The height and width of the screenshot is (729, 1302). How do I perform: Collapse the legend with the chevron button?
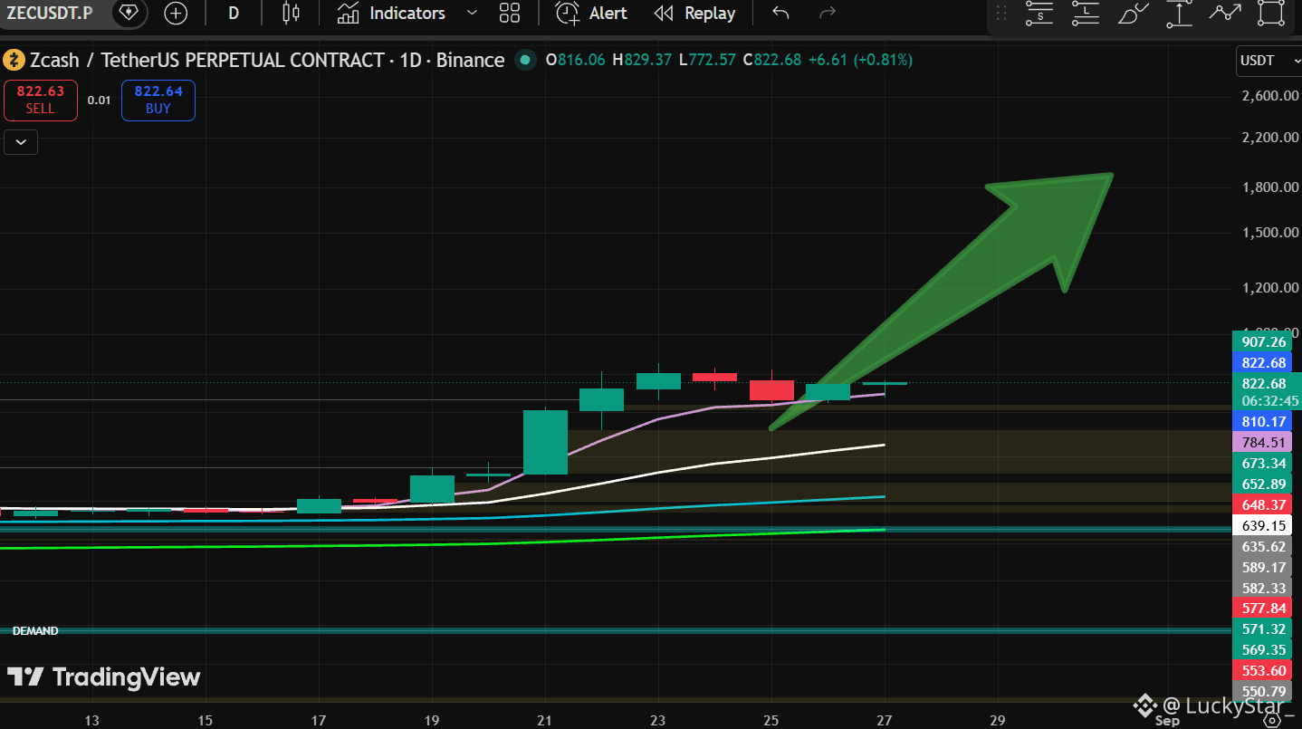21,142
